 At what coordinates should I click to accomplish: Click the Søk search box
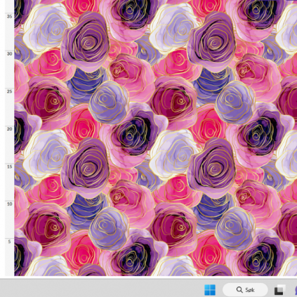(x=245, y=290)
